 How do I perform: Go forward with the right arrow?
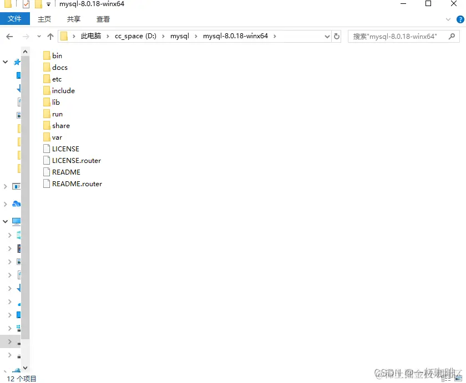coord(26,37)
